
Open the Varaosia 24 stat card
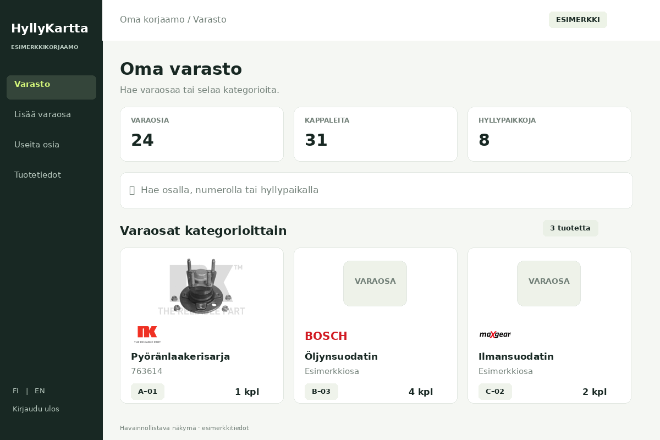pyautogui.click(x=202, y=134)
